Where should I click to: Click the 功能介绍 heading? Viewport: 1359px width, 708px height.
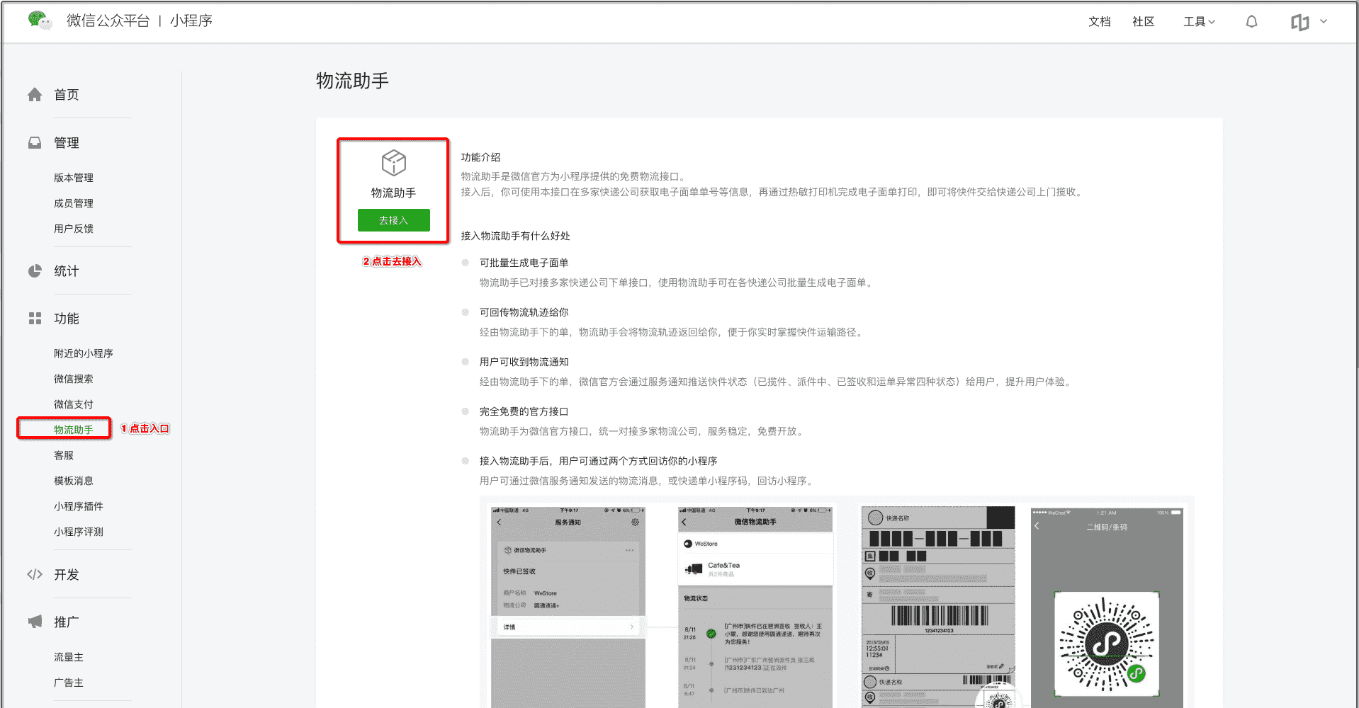(480, 157)
